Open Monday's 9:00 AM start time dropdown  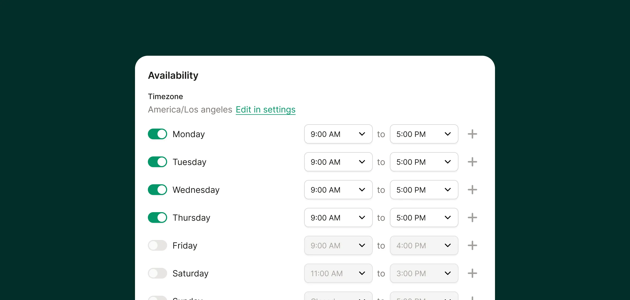tap(338, 134)
